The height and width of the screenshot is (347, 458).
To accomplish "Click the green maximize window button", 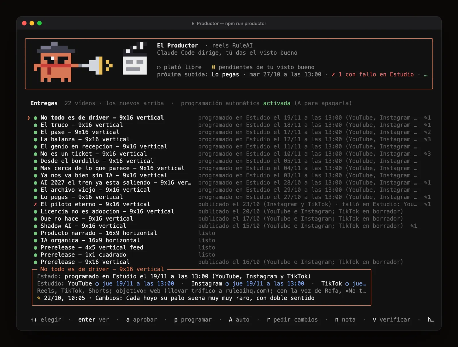I will 40,23.
